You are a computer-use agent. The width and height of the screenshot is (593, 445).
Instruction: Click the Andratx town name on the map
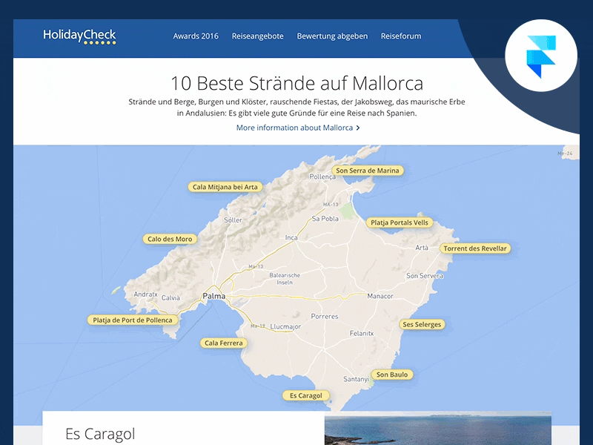point(145,294)
